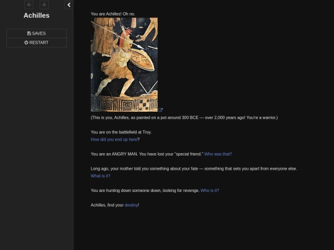Go forward with the right arrow
This screenshot has height=250, width=334.
click(x=45, y=5)
